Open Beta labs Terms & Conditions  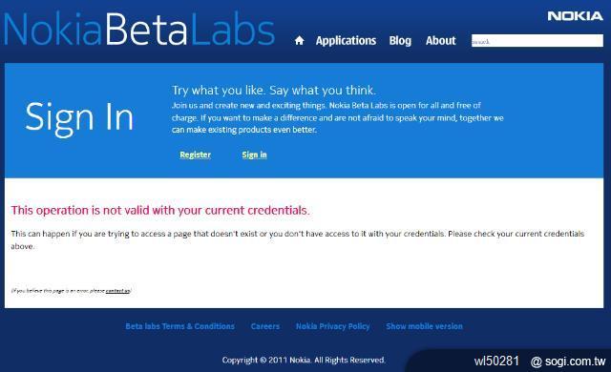tap(180, 326)
